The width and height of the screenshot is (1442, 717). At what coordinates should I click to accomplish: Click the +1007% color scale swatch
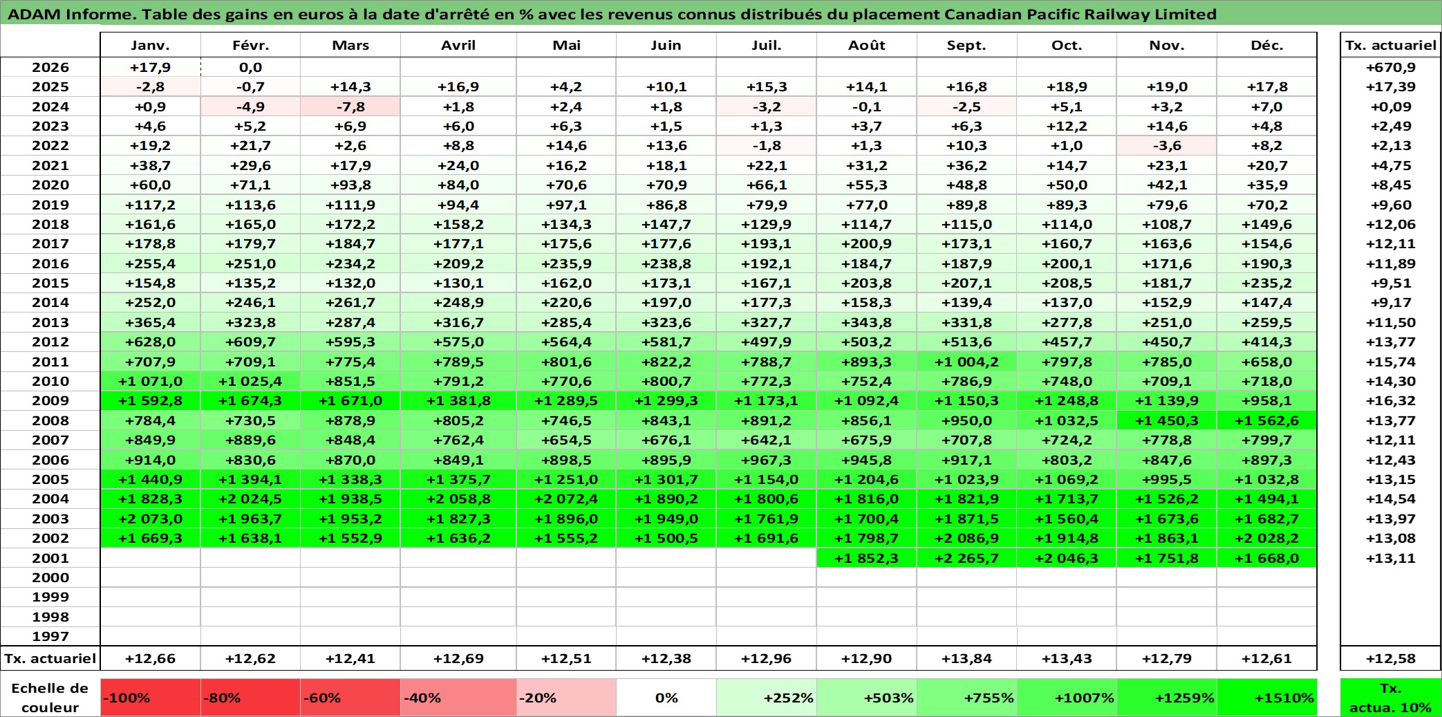click(1067, 698)
